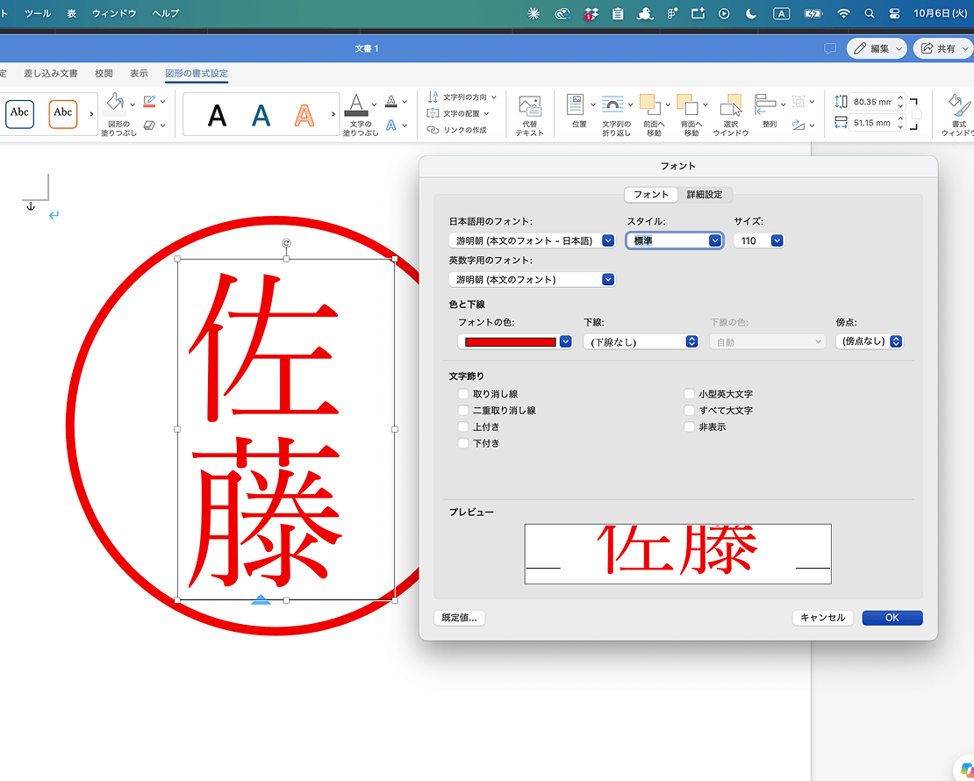Enable the 二重取り消し線 checkbox
Screen dimensions: 974x781
coord(462,410)
